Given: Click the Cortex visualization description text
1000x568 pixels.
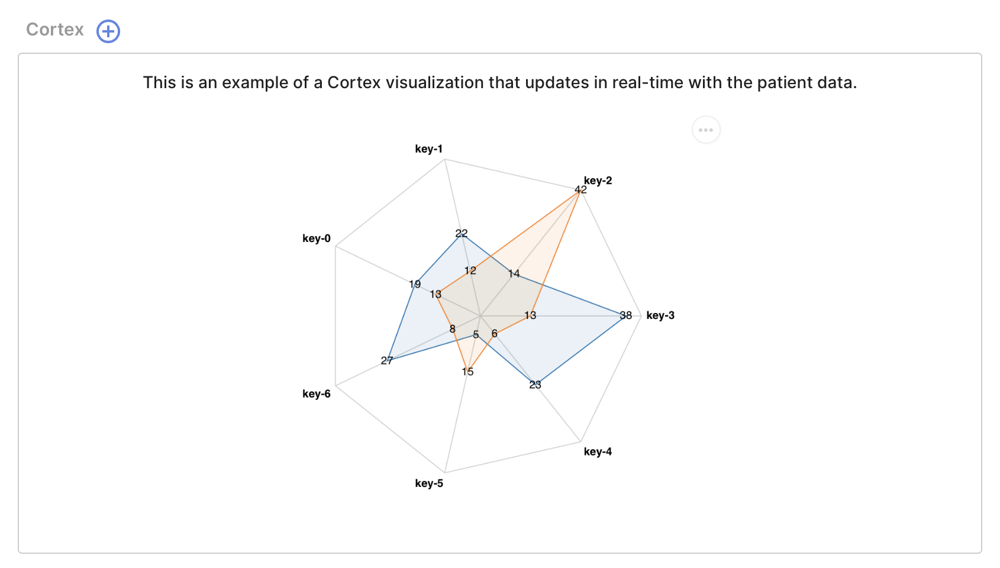Looking at the screenshot, I should pos(500,82).
